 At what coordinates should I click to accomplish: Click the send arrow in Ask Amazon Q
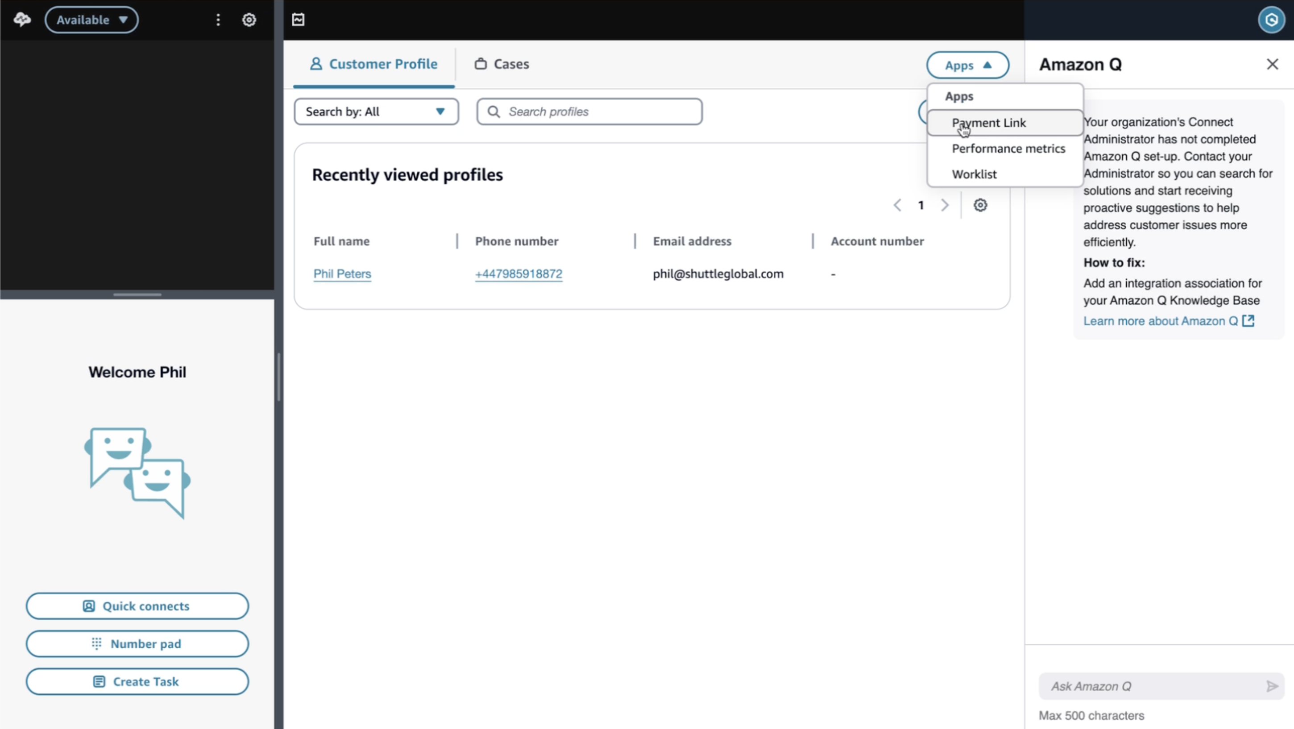pos(1271,686)
